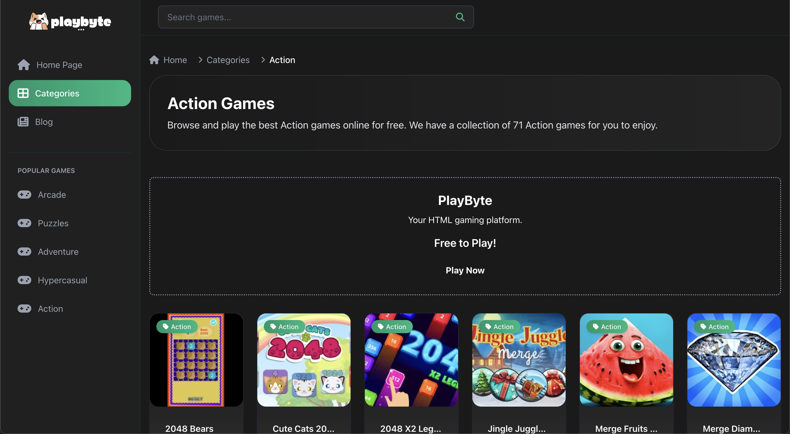Open the Puzzles popular games link
The width and height of the screenshot is (790, 434).
pyautogui.click(x=70, y=223)
